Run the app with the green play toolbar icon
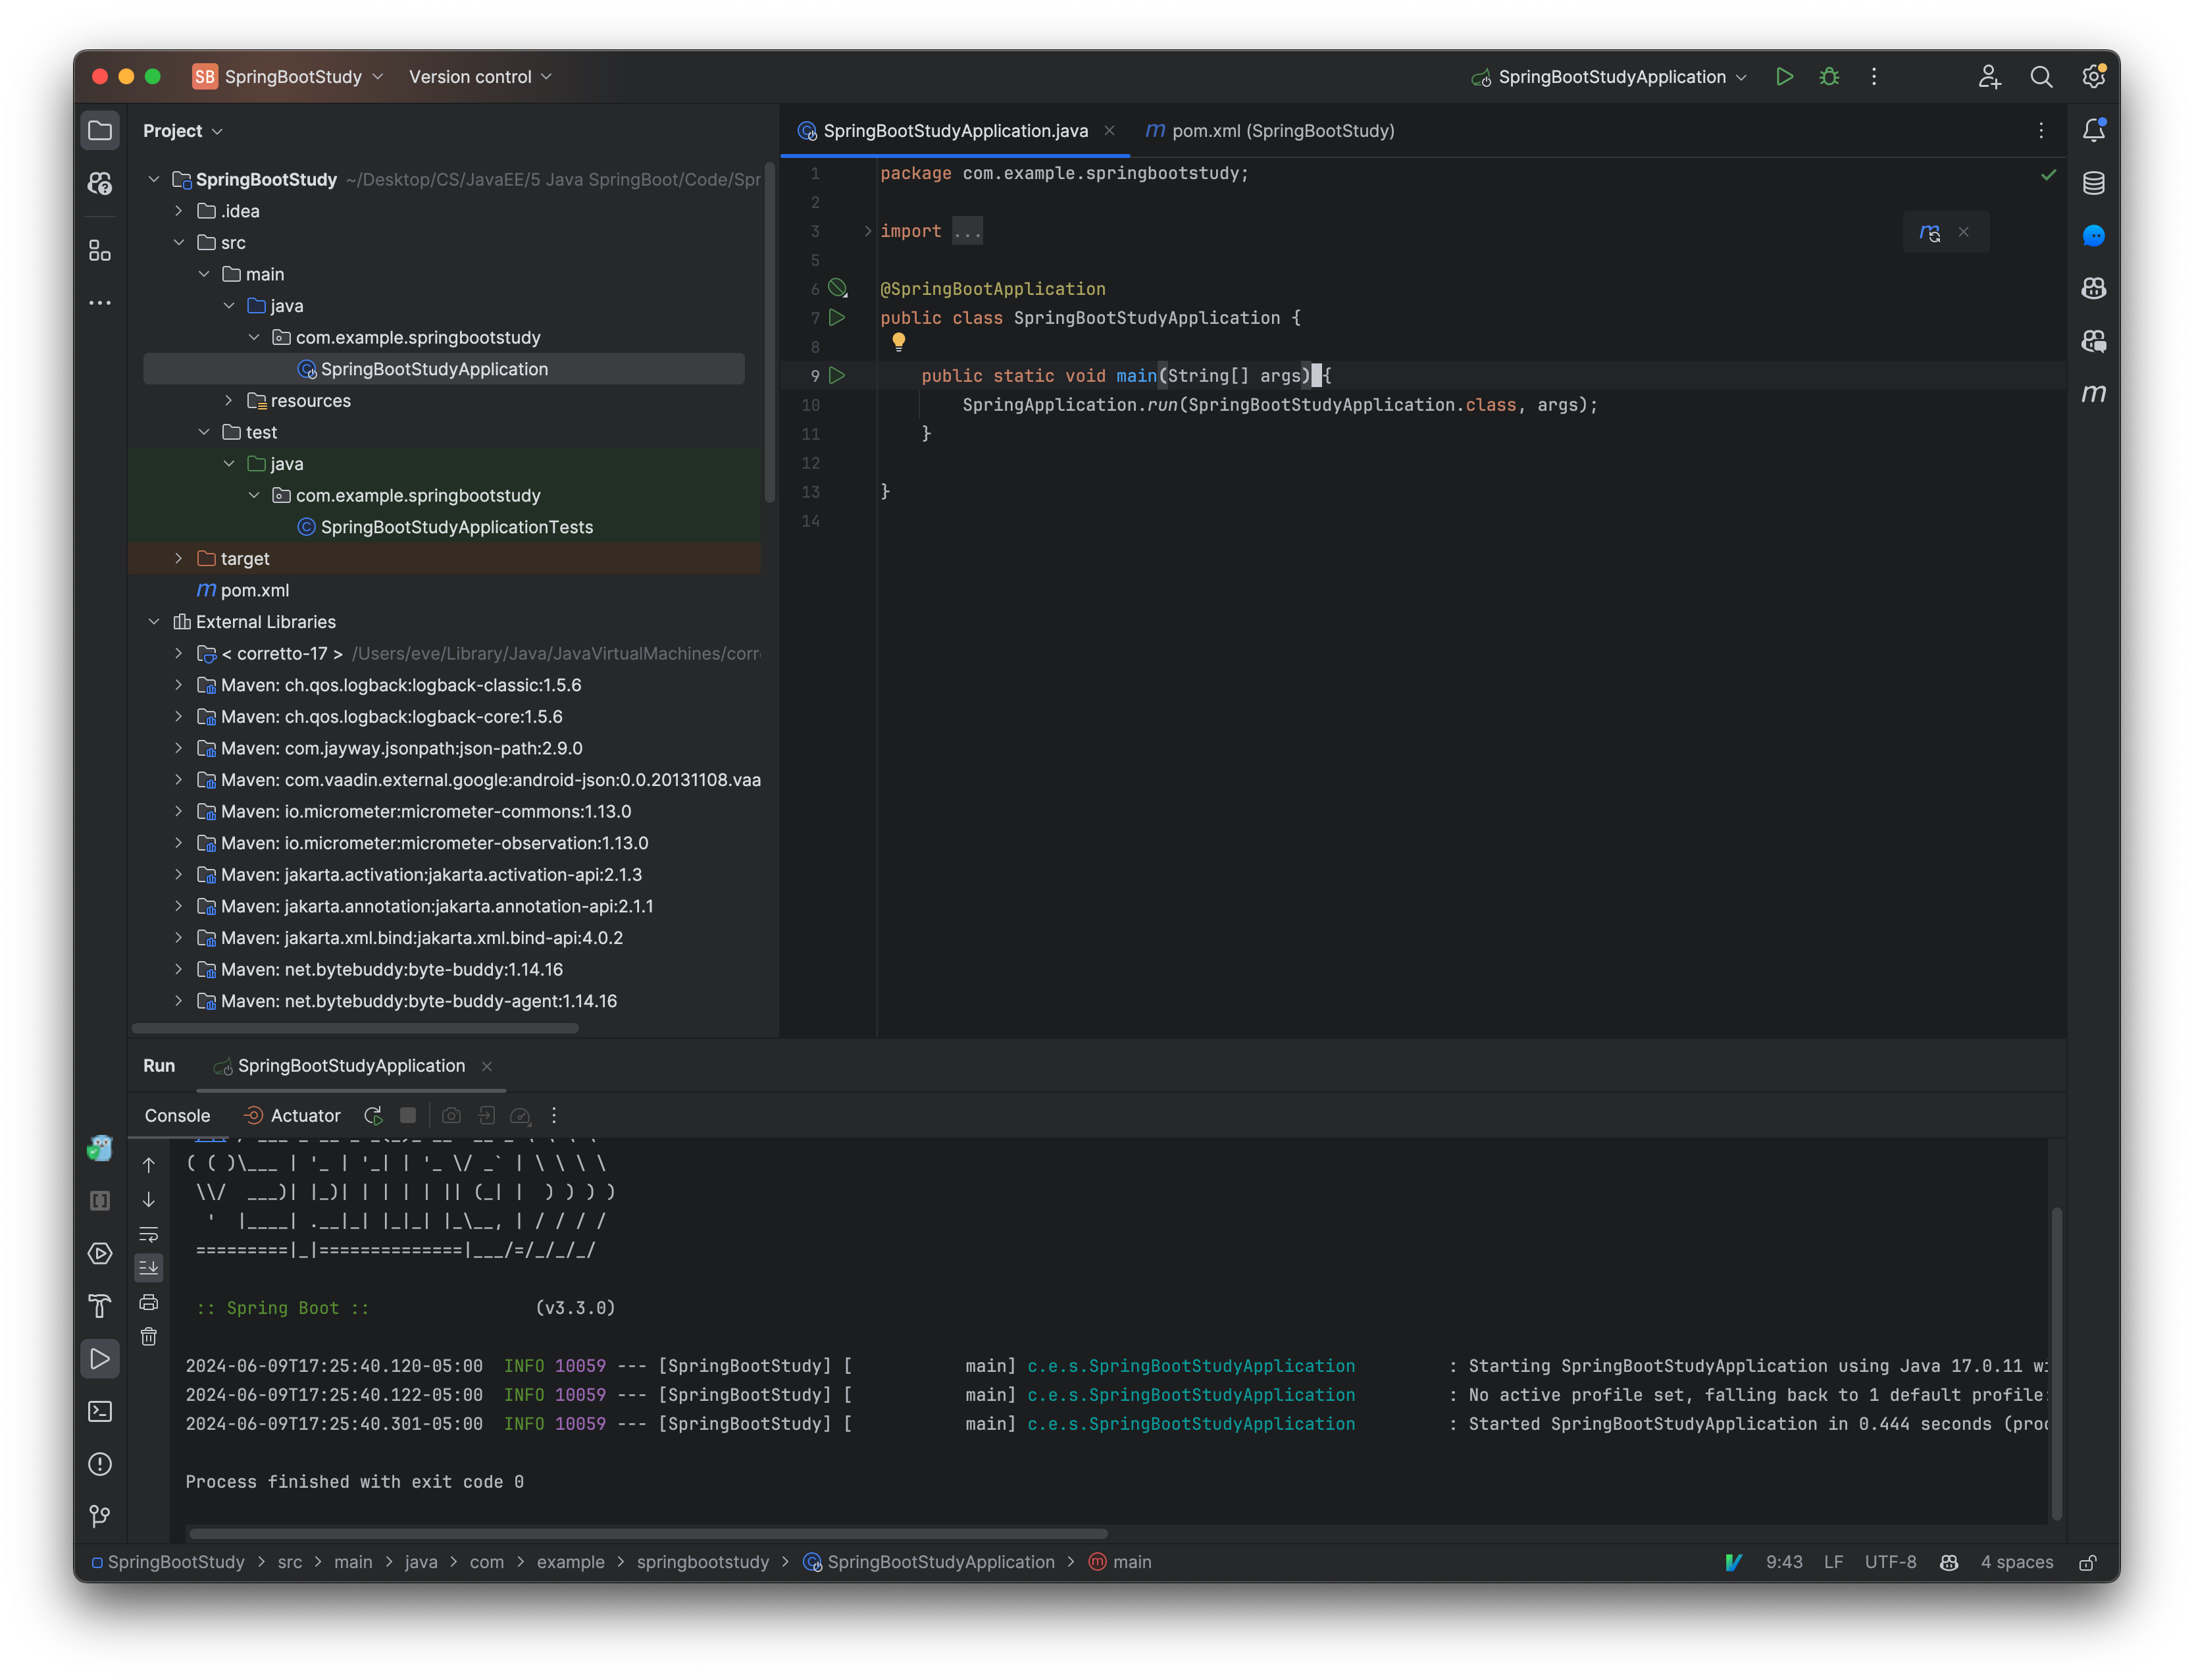This screenshot has width=2194, height=1680. (x=1785, y=76)
